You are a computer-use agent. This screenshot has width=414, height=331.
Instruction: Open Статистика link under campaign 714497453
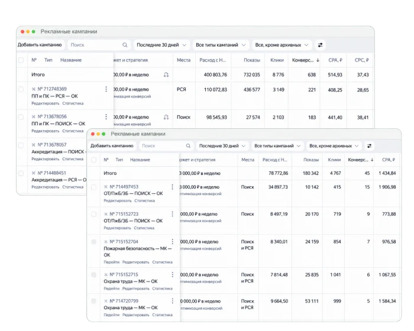tap(145, 200)
